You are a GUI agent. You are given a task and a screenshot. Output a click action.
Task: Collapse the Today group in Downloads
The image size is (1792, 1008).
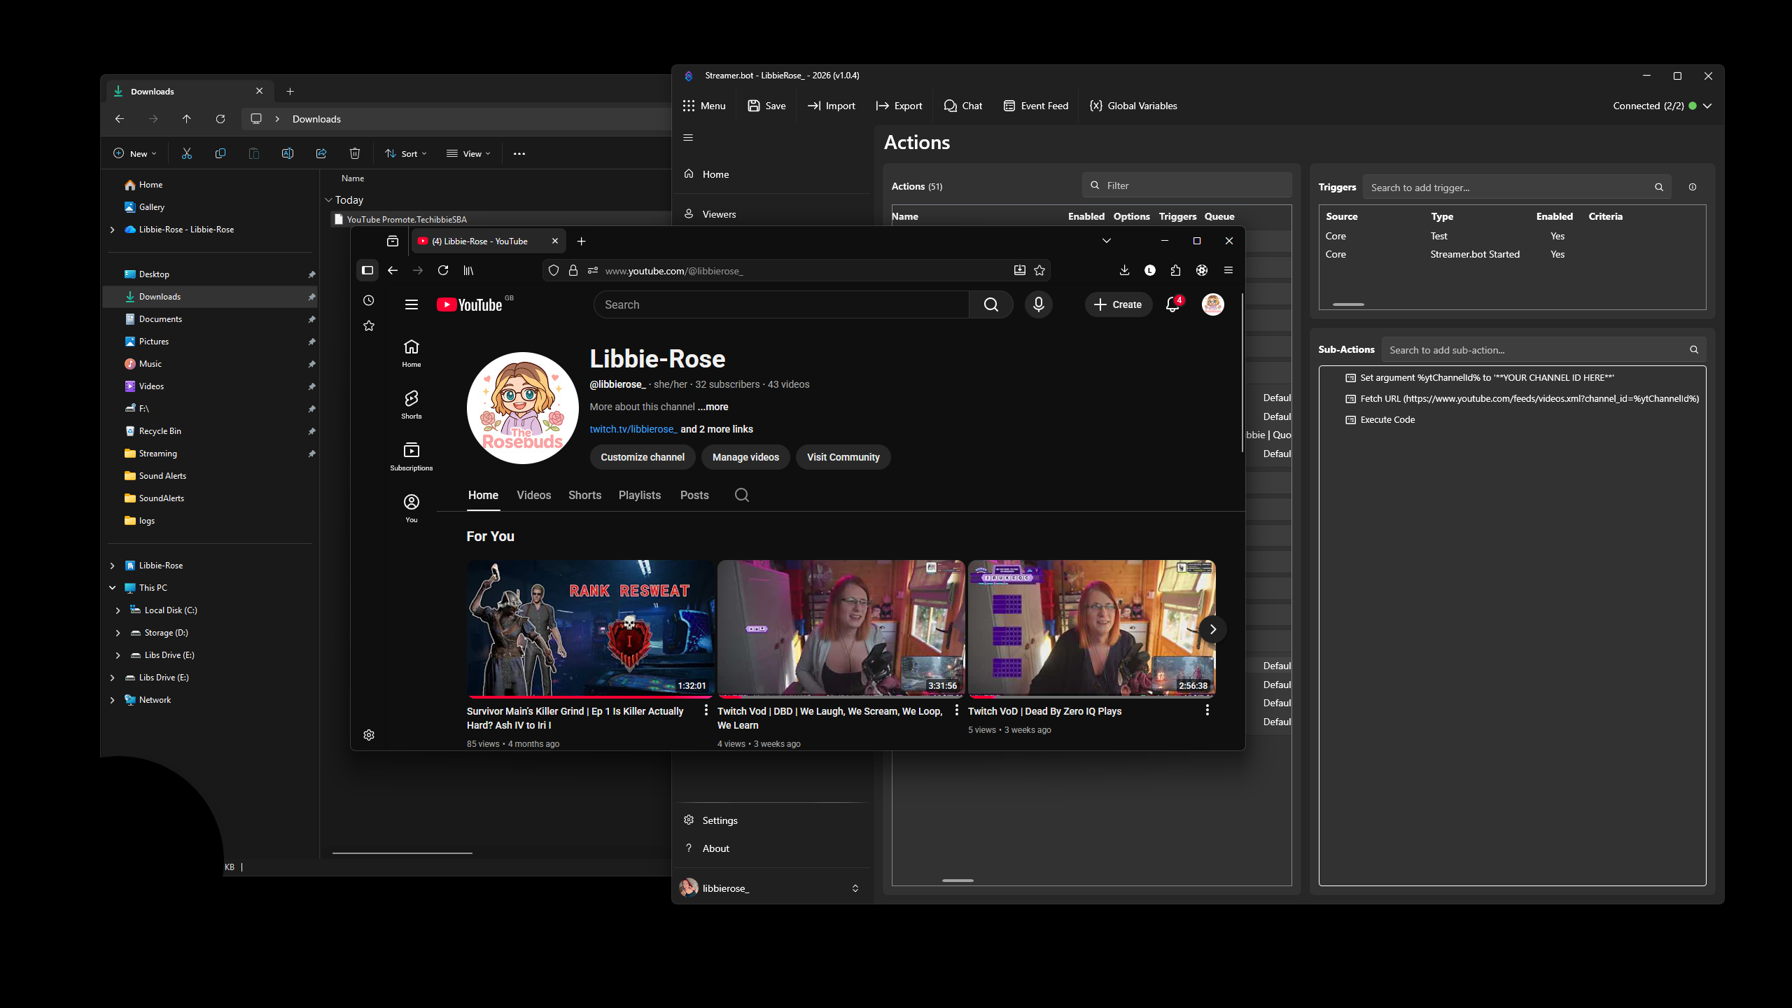(x=328, y=200)
